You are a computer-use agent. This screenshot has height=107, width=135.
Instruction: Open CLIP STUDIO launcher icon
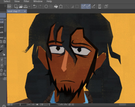tap(9, 6)
